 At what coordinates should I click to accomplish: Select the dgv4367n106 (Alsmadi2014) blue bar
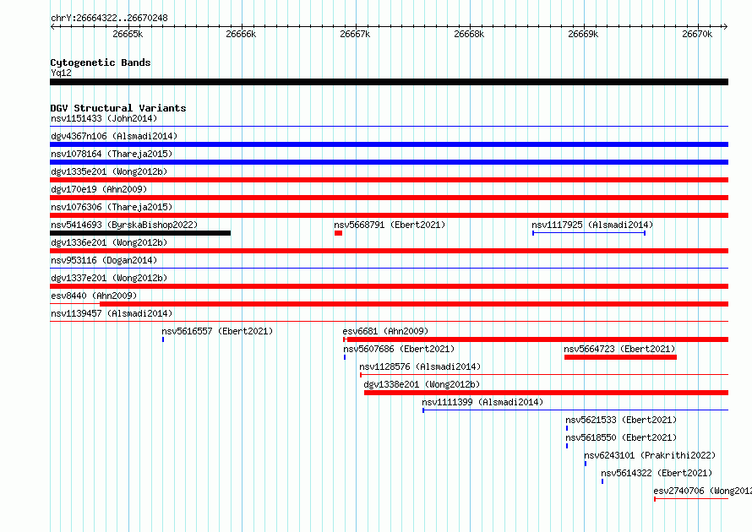pyautogui.click(x=389, y=144)
